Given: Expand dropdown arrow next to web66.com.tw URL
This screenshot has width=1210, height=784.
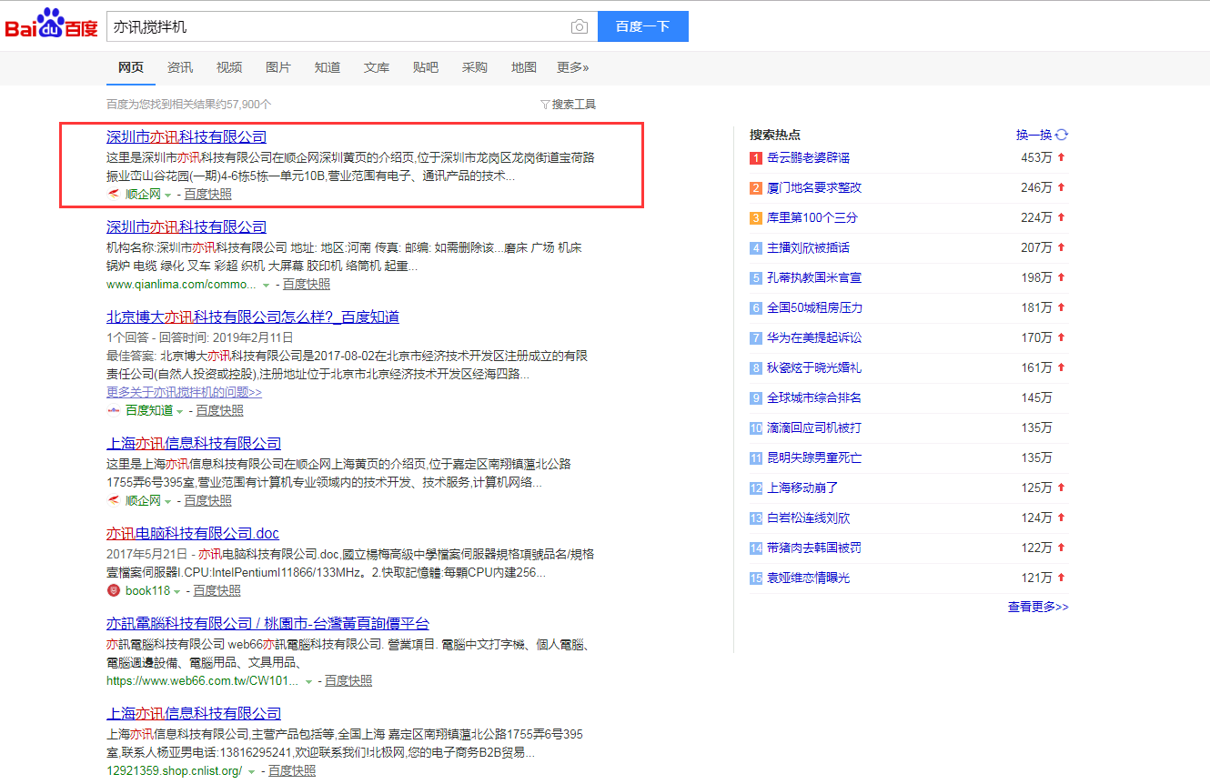Looking at the screenshot, I should pos(308,681).
